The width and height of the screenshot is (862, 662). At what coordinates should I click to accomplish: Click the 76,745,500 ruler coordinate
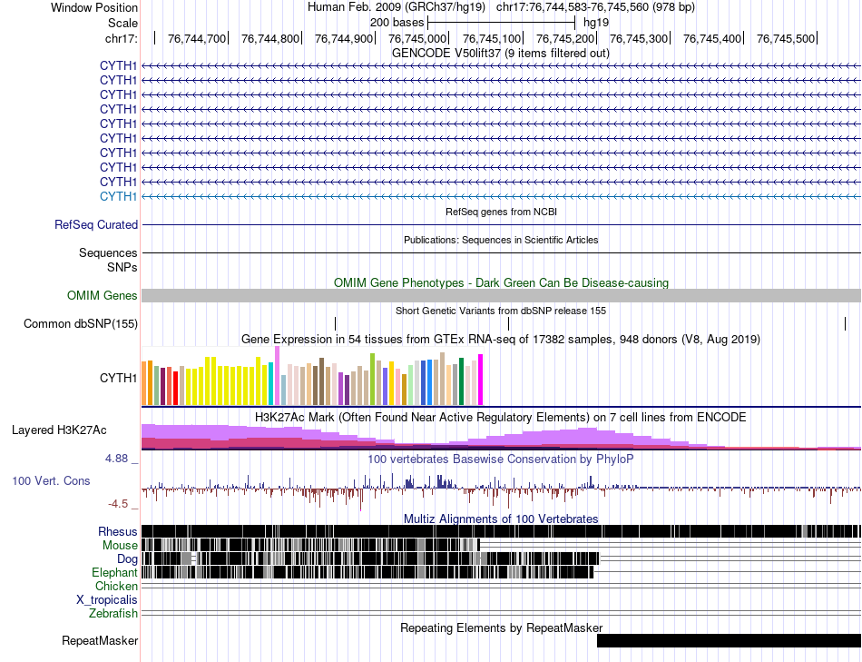[786, 38]
